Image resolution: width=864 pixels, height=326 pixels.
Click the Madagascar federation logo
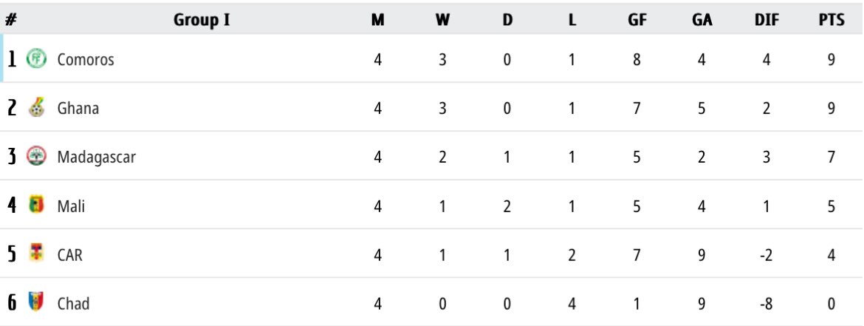pyautogui.click(x=36, y=156)
